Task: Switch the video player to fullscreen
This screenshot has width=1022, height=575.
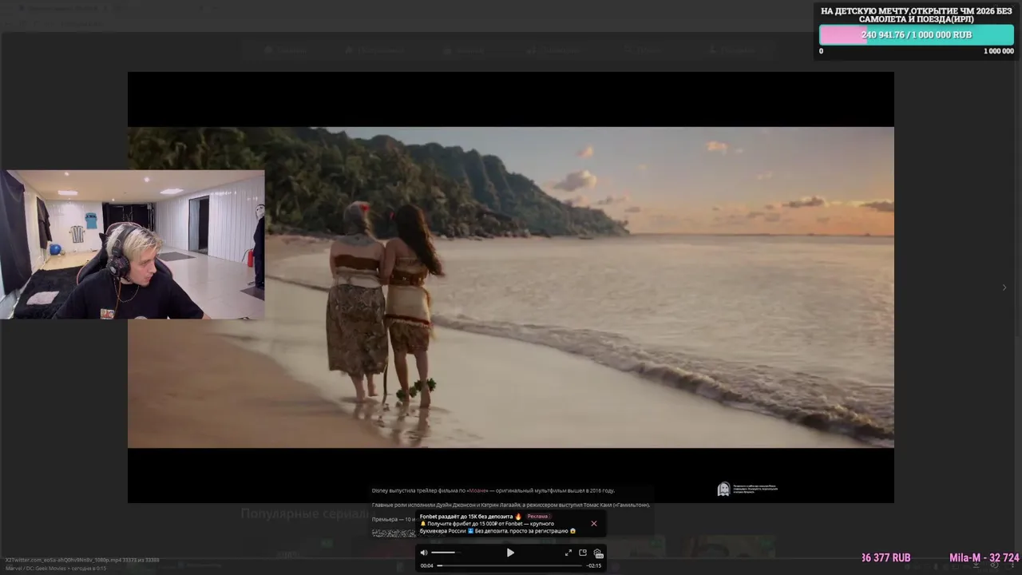Action: pyautogui.click(x=568, y=553)
